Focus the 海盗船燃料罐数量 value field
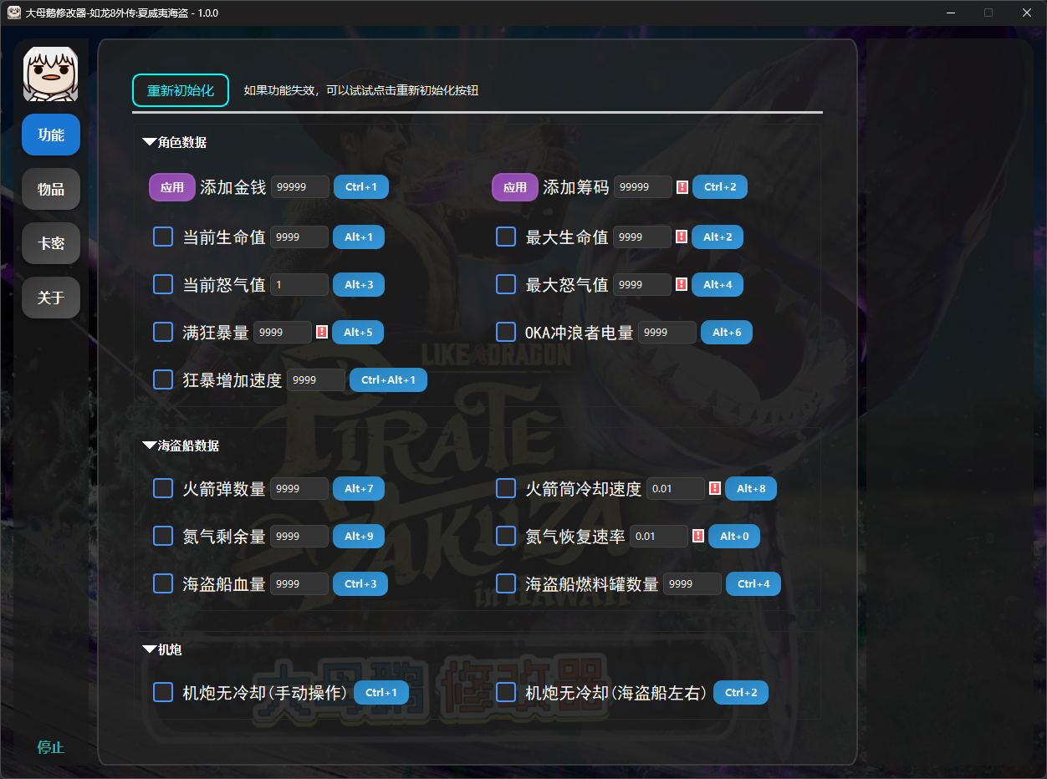 pos(692,583)
